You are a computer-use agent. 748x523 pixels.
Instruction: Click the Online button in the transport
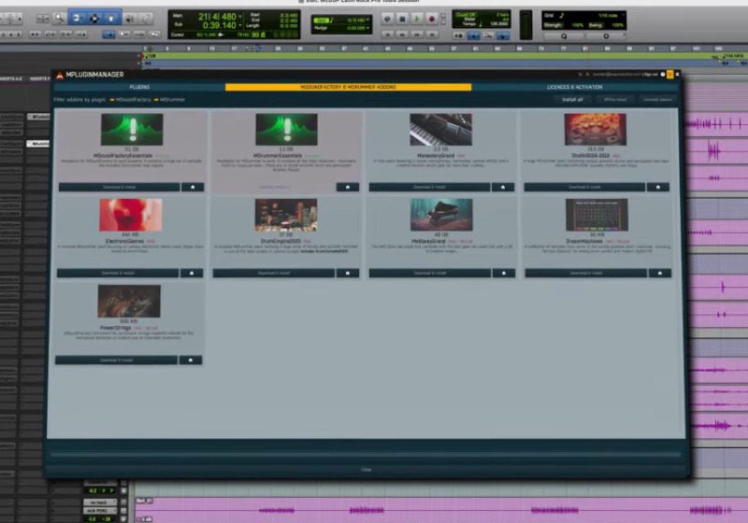point(387,19)
